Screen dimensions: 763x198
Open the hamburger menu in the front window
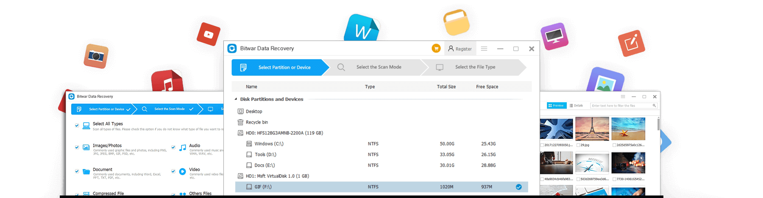click(484, 49)
